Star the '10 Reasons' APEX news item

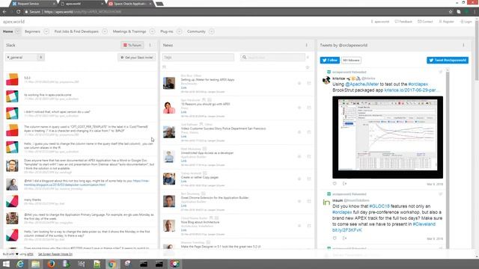299,108
